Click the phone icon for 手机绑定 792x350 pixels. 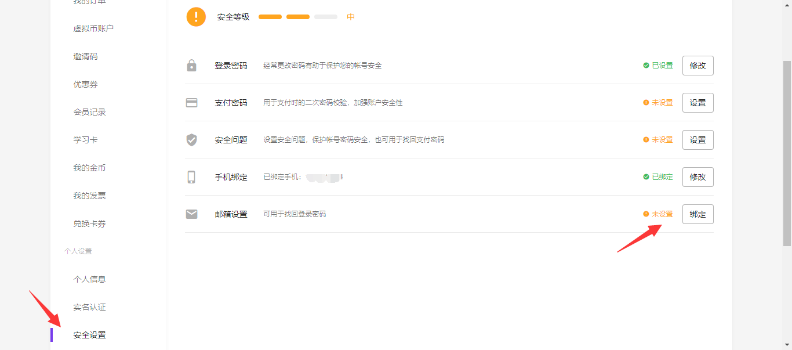191,177
